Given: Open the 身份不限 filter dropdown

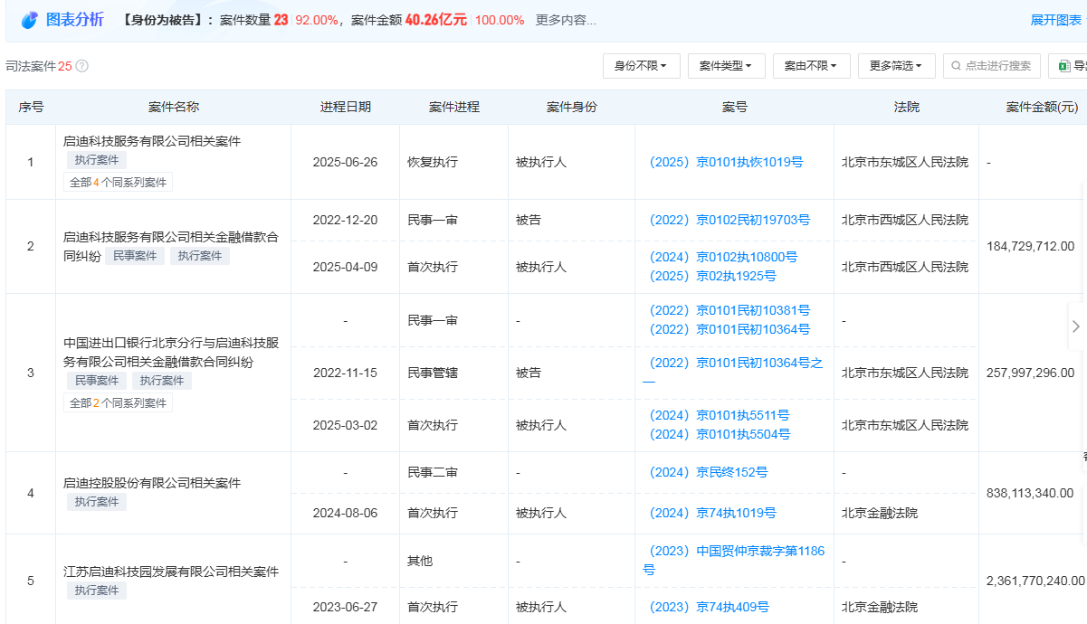Looking at the screenshot, I should [641, 65].
